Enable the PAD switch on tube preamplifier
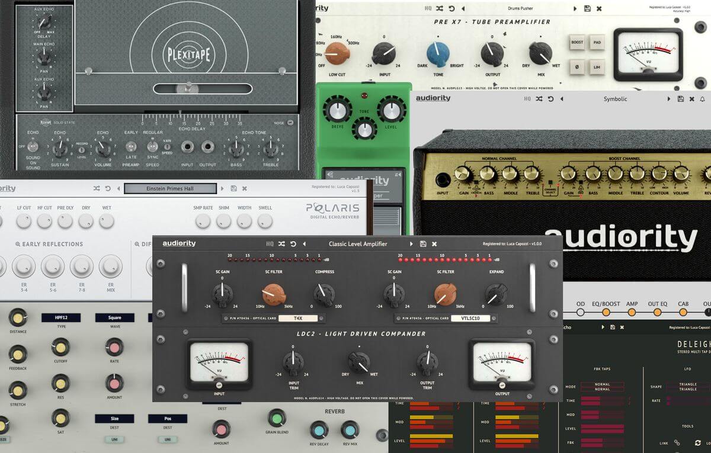This screenshot has width=711, height=453. point(597,43)
